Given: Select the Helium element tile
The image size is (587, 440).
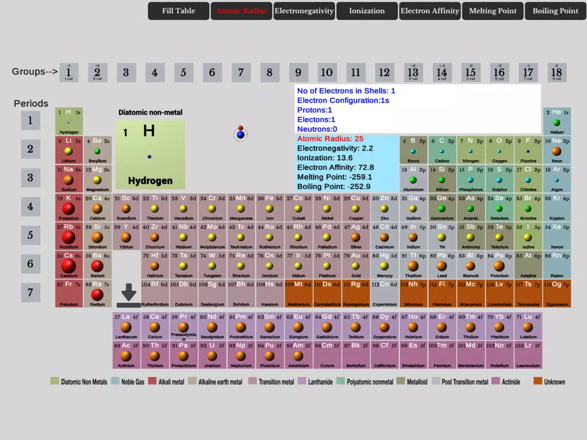Looking at the screenshot, I should pyautogui.click(x=557, y=121).
